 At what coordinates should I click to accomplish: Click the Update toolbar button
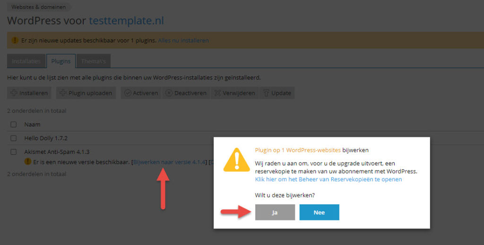coord(277,93)
